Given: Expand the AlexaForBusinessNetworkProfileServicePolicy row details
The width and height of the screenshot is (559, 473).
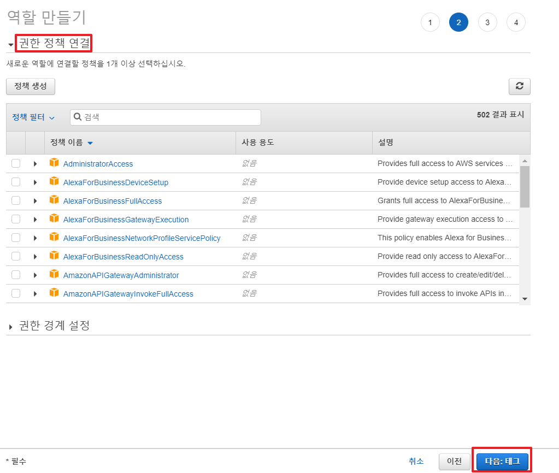Looking at the screenshot, I should click(35, 238).
